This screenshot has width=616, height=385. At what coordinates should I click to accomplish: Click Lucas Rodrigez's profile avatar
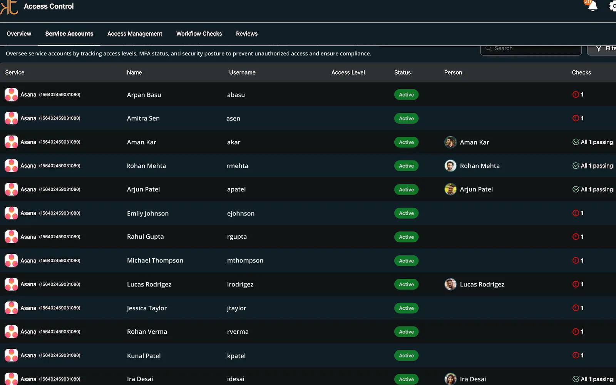click(x=450, y=285)
